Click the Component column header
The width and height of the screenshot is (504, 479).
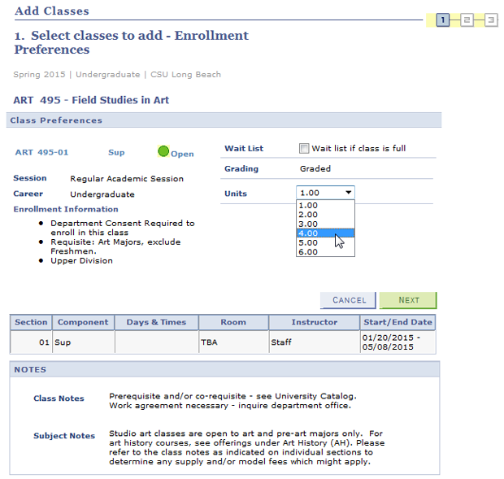83,322
